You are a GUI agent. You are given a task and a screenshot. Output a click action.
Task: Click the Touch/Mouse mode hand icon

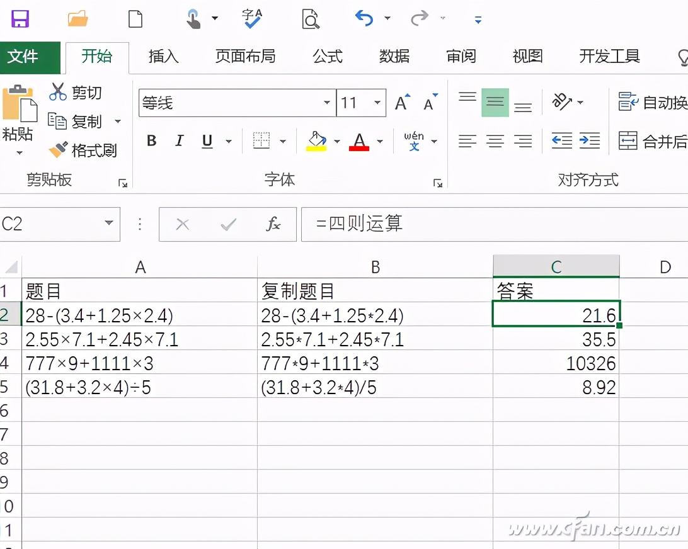click(193, 20)
